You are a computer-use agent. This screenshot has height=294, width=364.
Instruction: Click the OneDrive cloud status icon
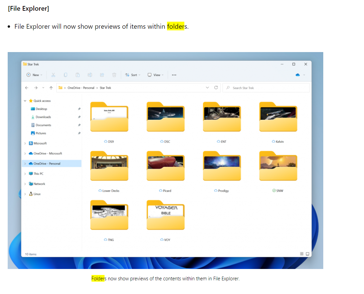click(x=298, y=75)
